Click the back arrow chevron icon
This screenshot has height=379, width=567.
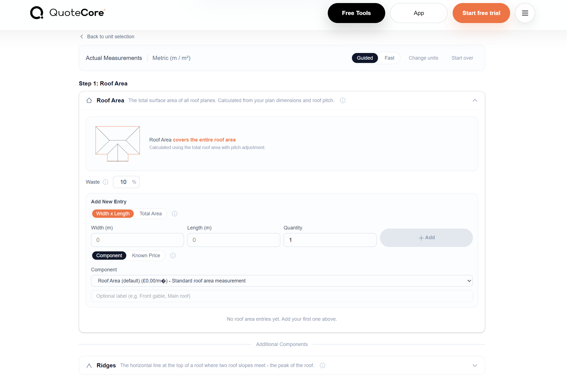[82, 37]
